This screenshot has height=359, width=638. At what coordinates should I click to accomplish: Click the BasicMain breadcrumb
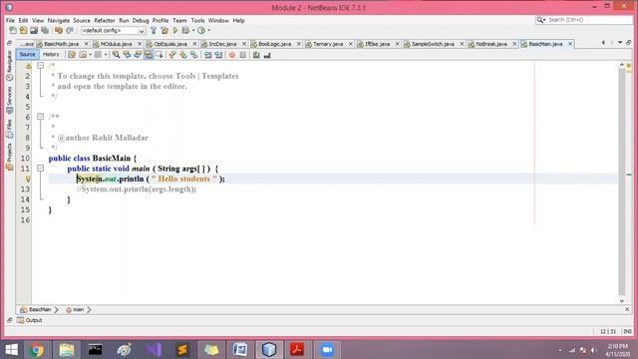[x=36, y=310]
